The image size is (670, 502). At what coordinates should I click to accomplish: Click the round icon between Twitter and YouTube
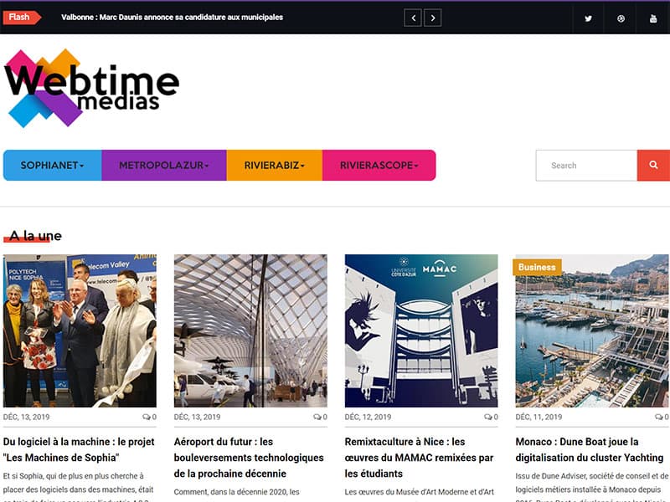point(621,18)
